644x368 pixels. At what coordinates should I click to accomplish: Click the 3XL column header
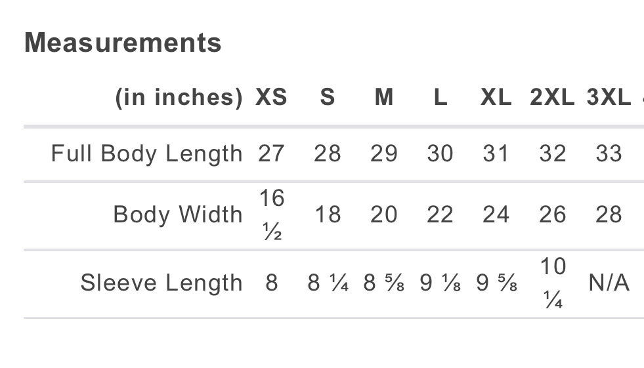[x=609, y=98]
